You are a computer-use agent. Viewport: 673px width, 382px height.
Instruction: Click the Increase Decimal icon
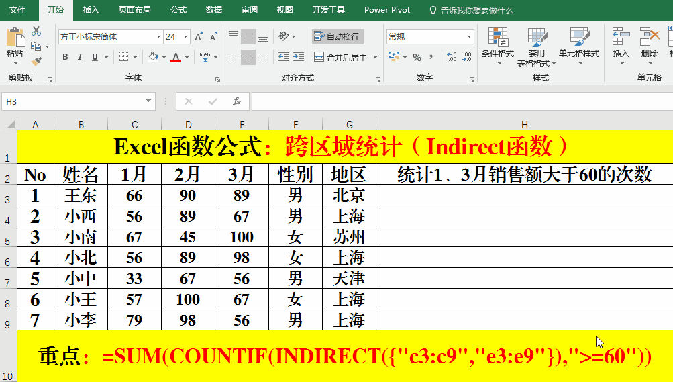[x=451, y=58]
